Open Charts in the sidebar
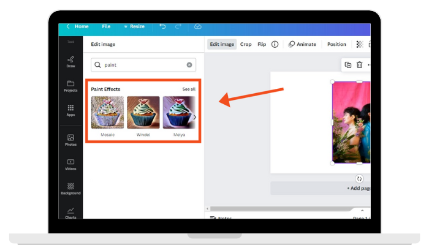The image size is (429, 245). [70, 213]
